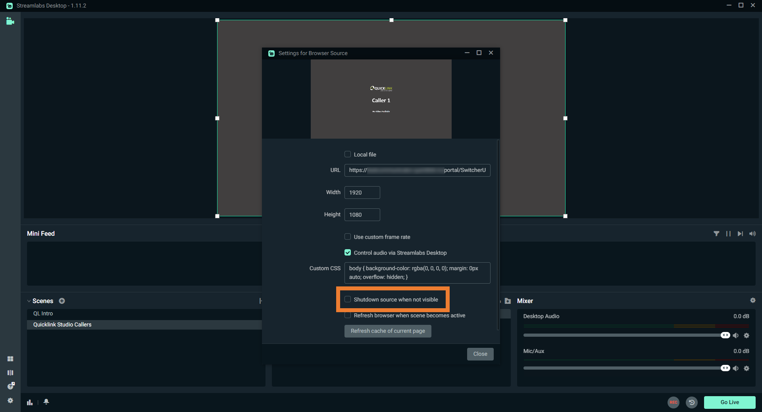Minimize the browser source settings window
The width and height of the screenshot is (762, 412).
point(467,53)
